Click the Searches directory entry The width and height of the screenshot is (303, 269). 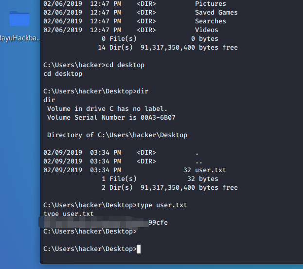(x=210, y=21)
